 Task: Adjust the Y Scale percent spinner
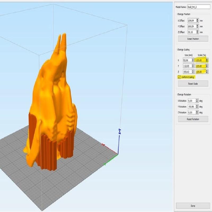tap(207, 66)
